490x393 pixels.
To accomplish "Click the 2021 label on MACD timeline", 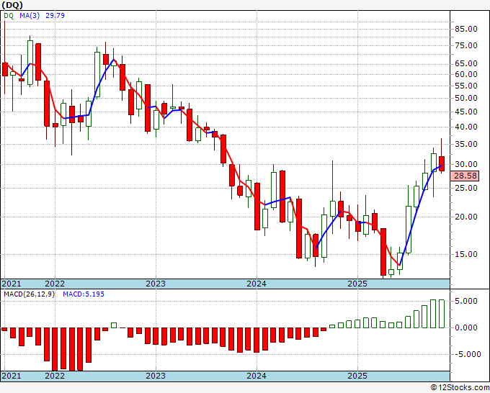I will pos(12,376).
